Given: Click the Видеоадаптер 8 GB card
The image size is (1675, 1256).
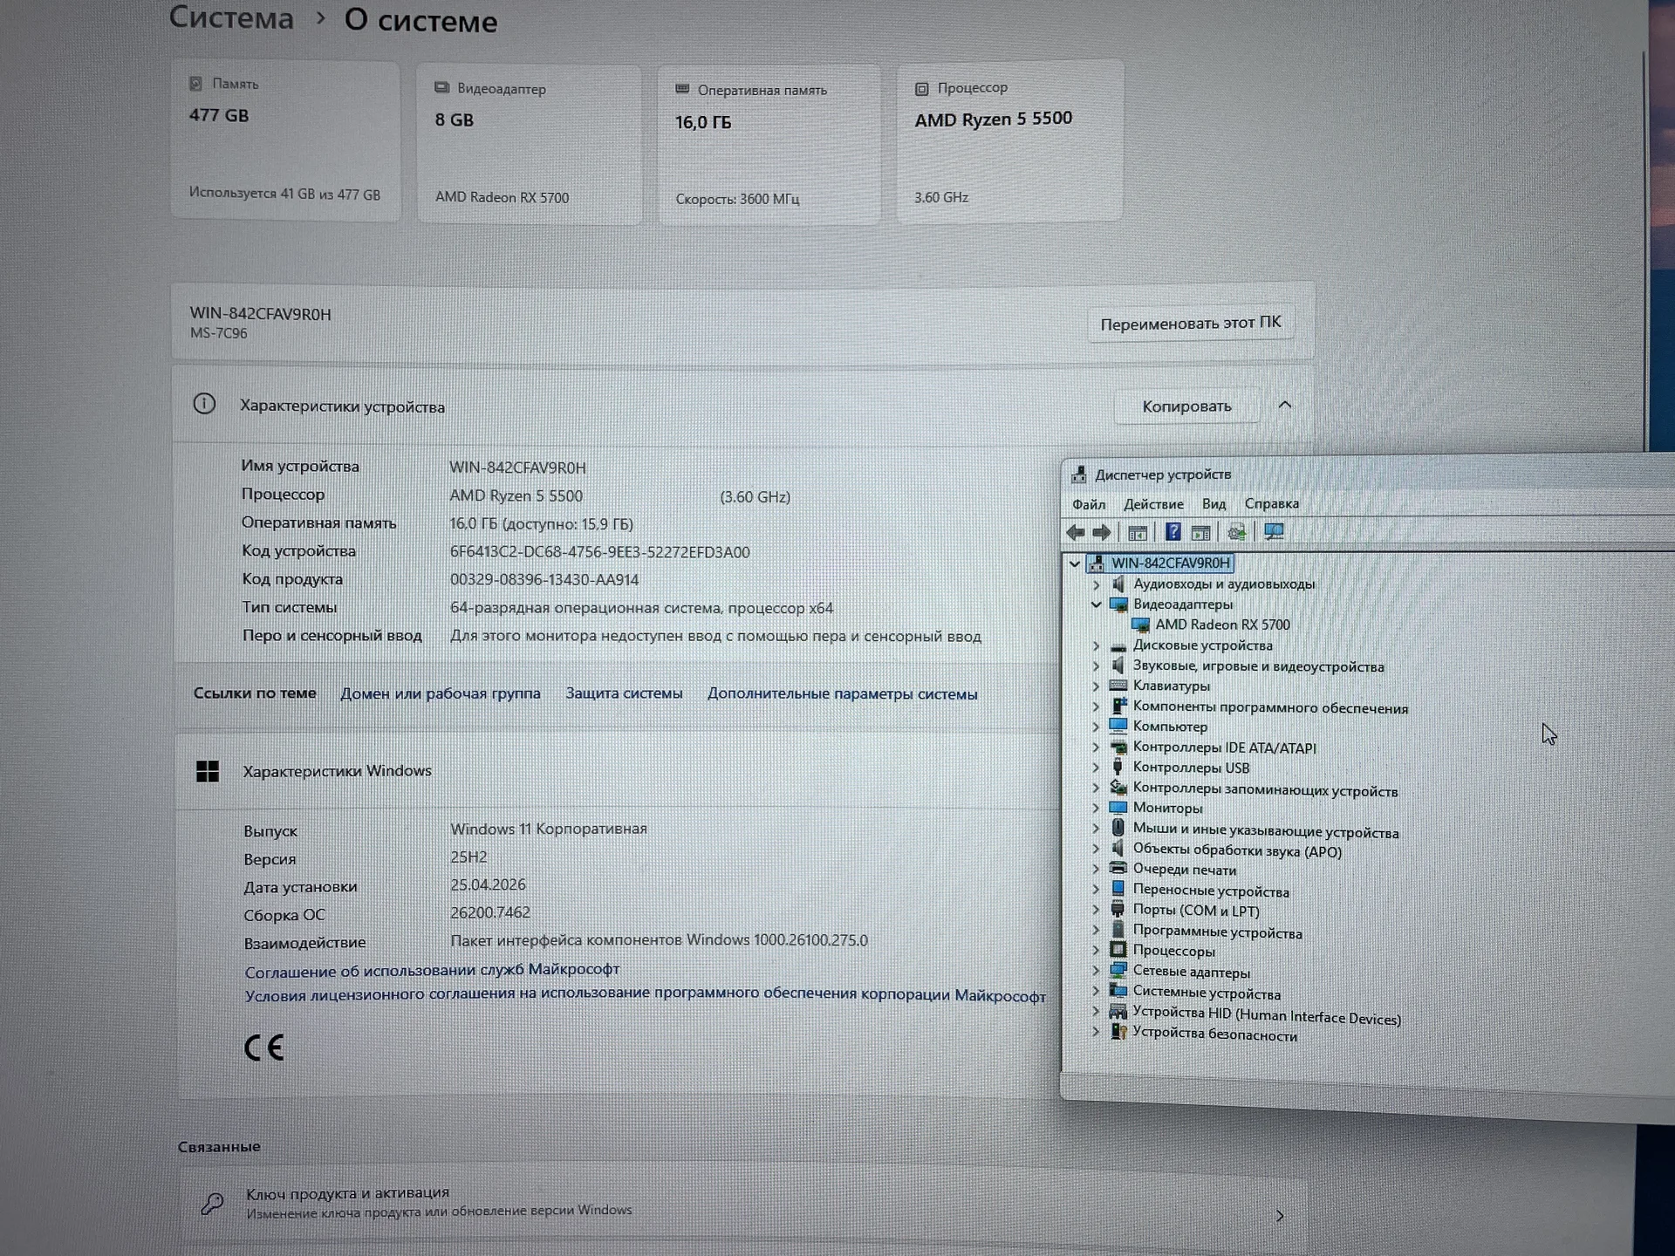Looking at the screenshot, I should [x=529, y=144].
